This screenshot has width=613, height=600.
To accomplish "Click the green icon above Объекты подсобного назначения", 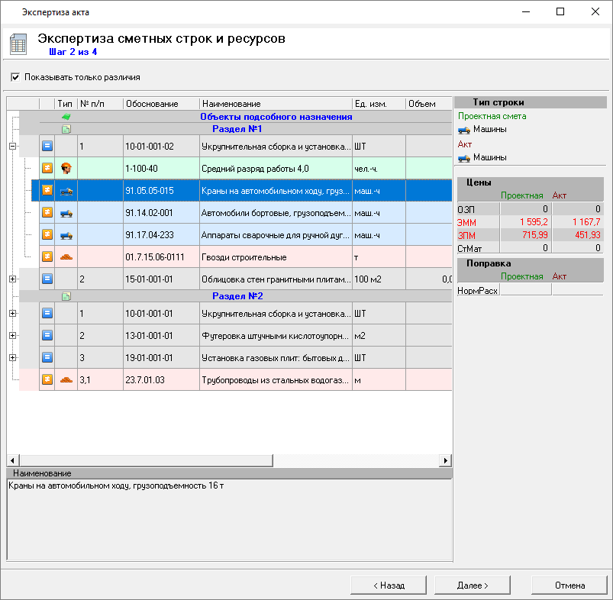I will tap(66, 117).
